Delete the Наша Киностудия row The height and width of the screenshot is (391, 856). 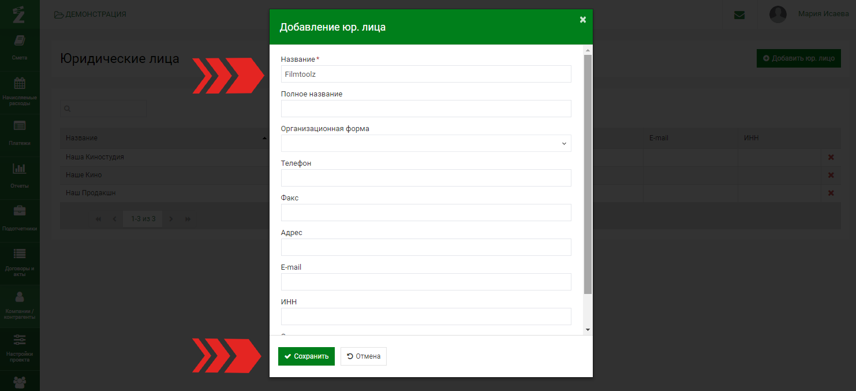pyautogui.click(x=831, y=157)
